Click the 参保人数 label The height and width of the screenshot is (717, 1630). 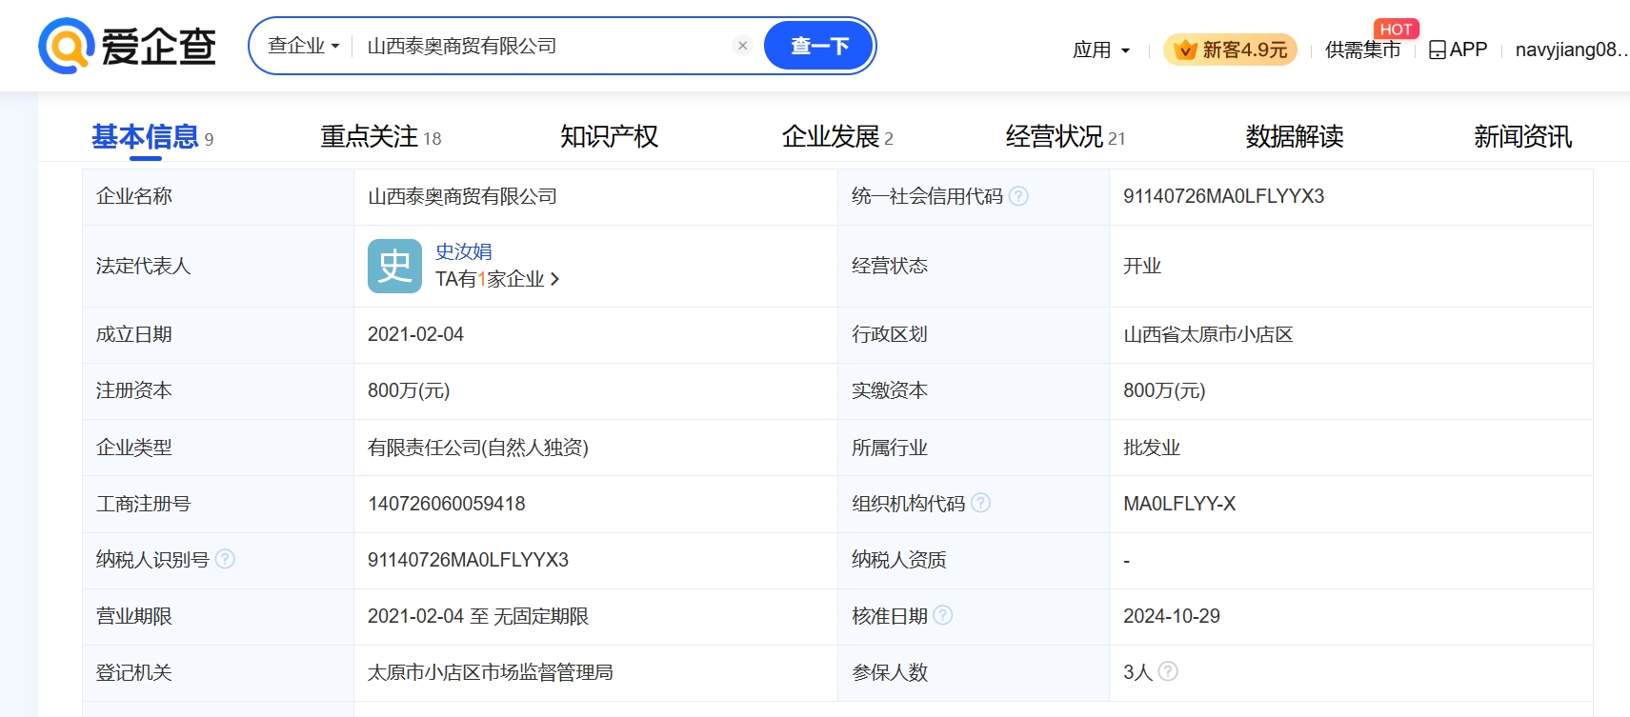tap(890, 672)
